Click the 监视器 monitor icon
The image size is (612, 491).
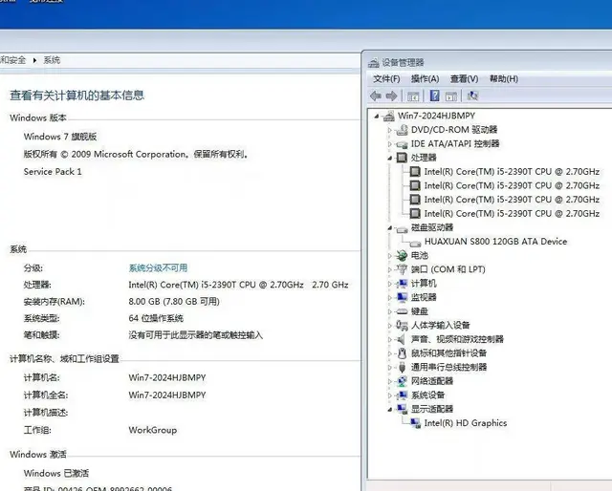point(402,297)
